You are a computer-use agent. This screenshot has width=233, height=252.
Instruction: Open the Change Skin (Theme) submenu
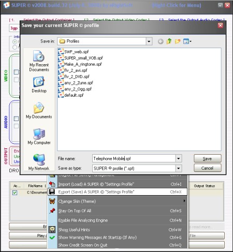coord(118,201)
